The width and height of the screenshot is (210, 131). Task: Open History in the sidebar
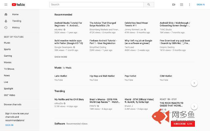(x=16, y=28)
